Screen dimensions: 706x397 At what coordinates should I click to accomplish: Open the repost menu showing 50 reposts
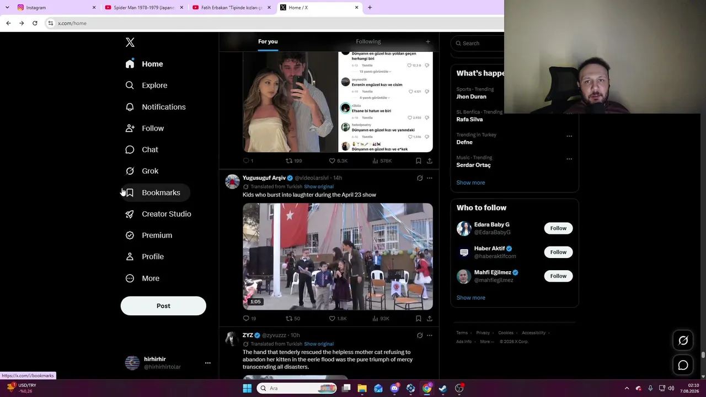293,318
